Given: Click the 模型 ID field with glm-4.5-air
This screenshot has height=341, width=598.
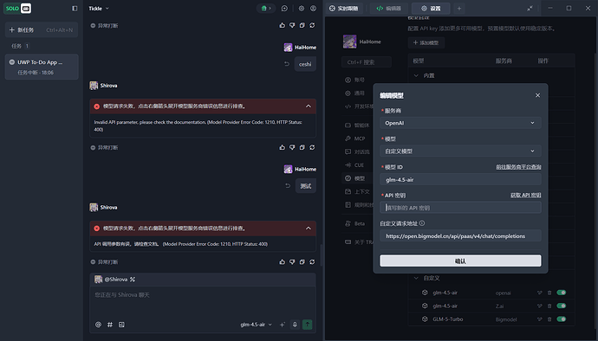Looking at the screenshot, I should 460,179.
